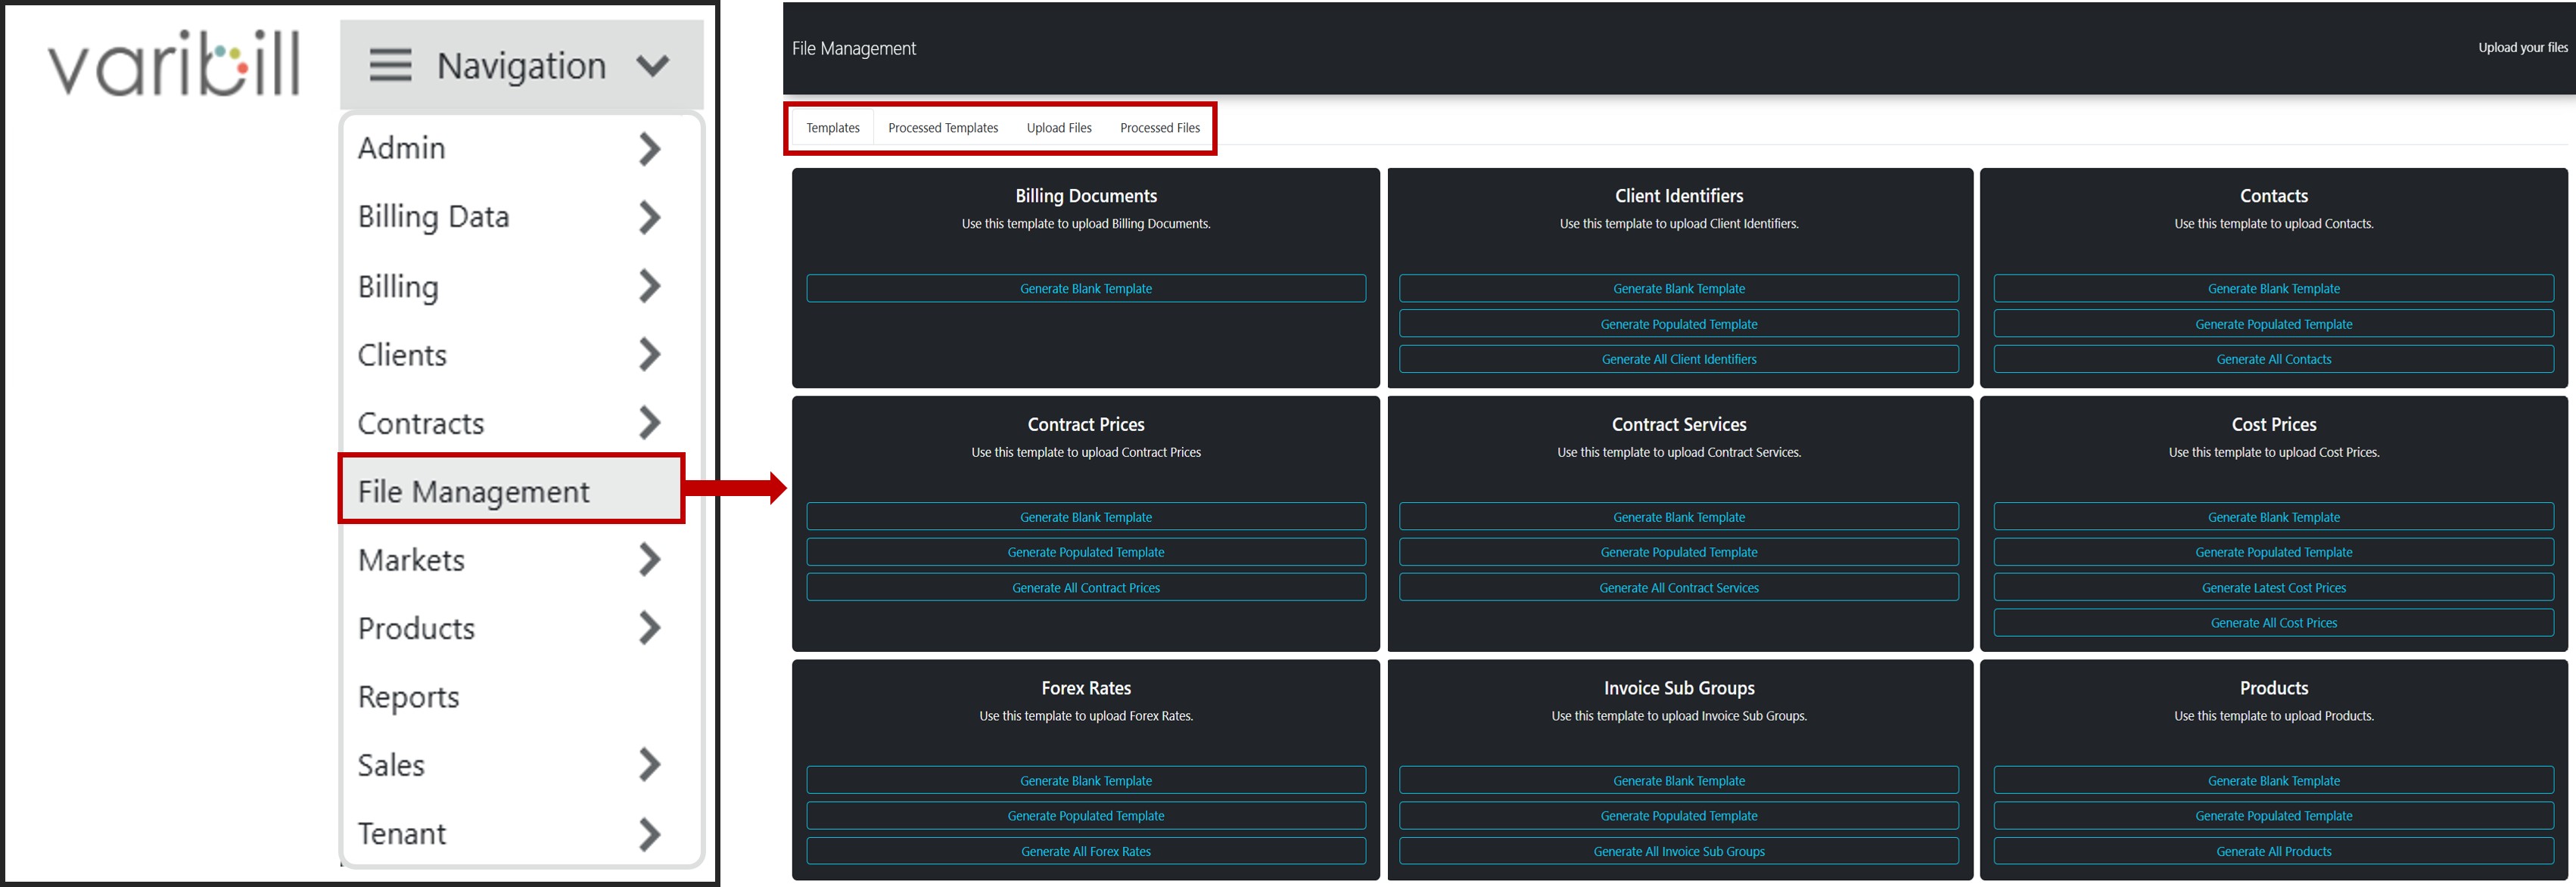Screen dimensions: 2576x887
Task: Open the Markets submenu chevron
Action: pos(649,560)
